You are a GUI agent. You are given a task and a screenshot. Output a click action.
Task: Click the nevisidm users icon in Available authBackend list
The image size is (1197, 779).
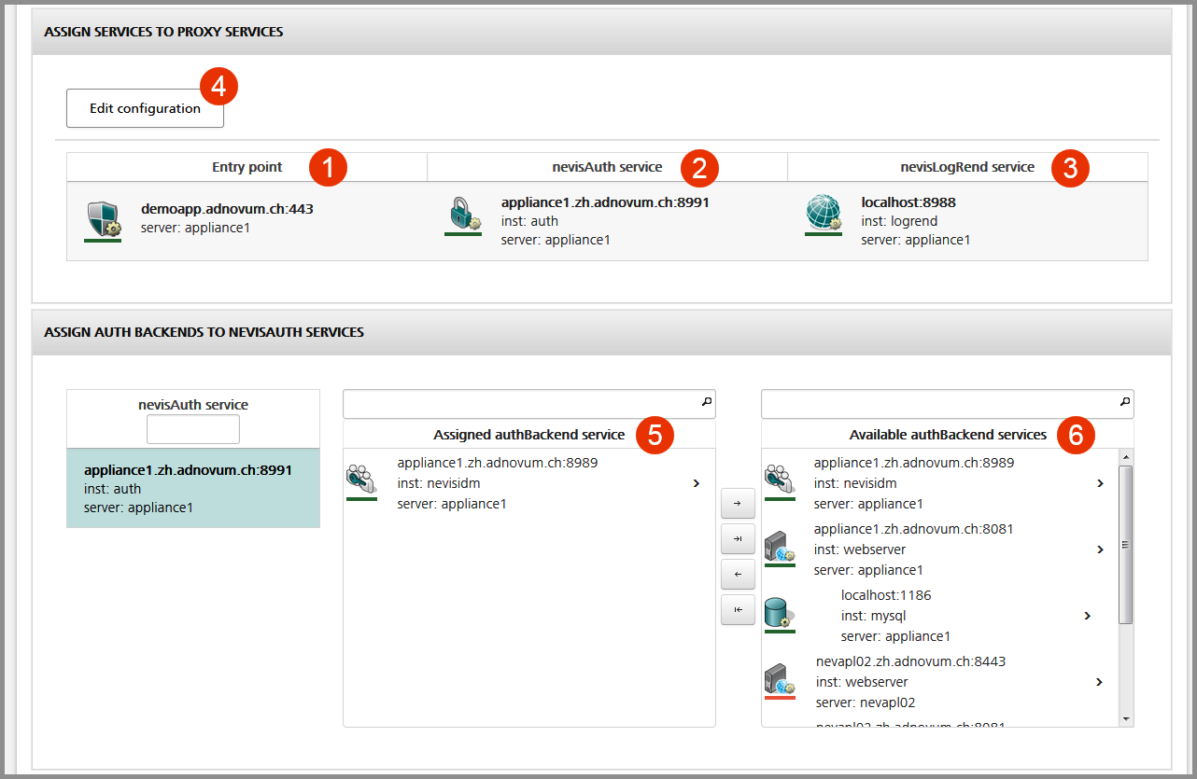coord(780,480)
